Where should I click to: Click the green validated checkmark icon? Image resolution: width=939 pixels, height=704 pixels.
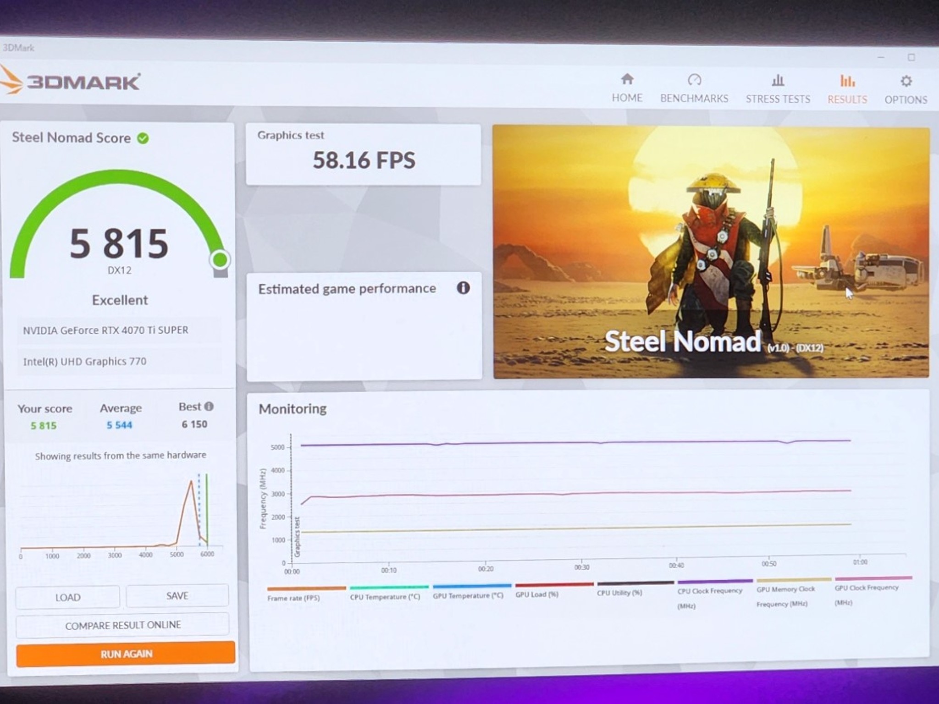143,138
